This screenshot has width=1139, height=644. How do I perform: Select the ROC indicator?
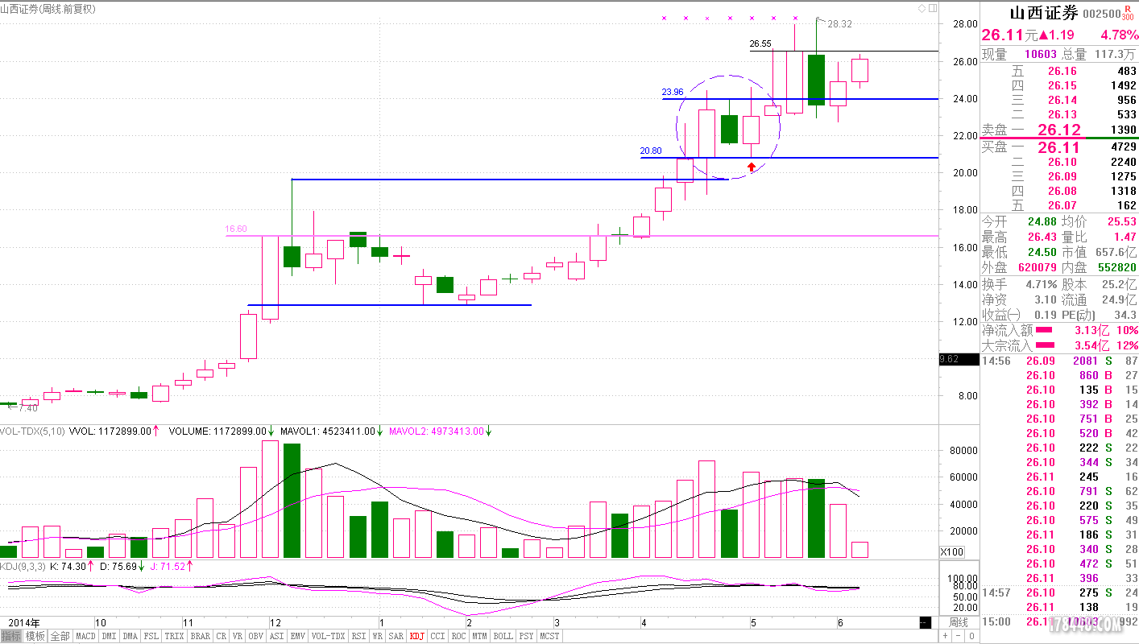(458, 636)
